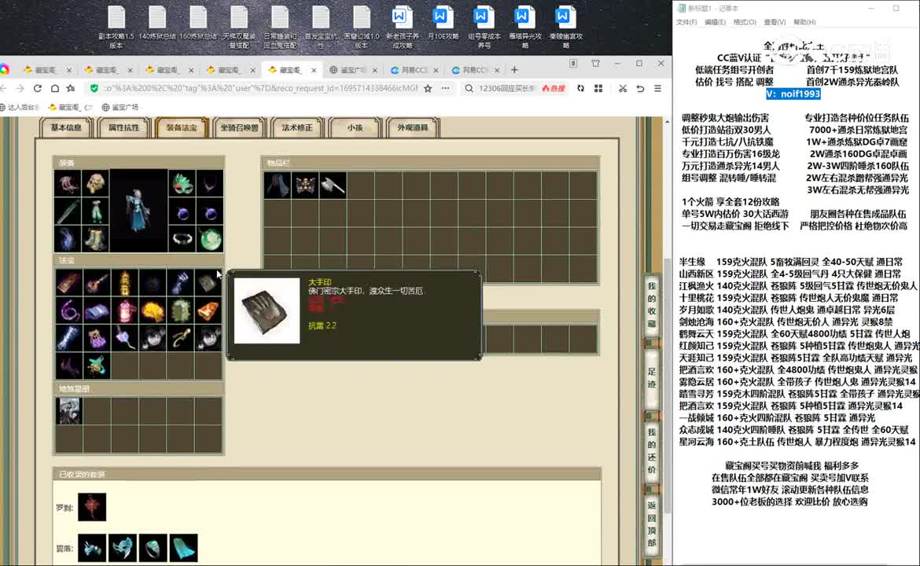Click the blue claw talisman icon
This screenshot has width=920, height=566.
click(x=180, y=283)
